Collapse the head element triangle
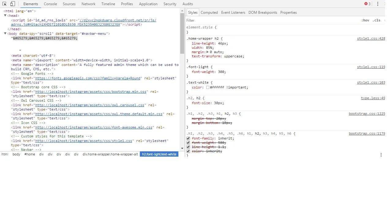The image size is (388, 218). 5,16
